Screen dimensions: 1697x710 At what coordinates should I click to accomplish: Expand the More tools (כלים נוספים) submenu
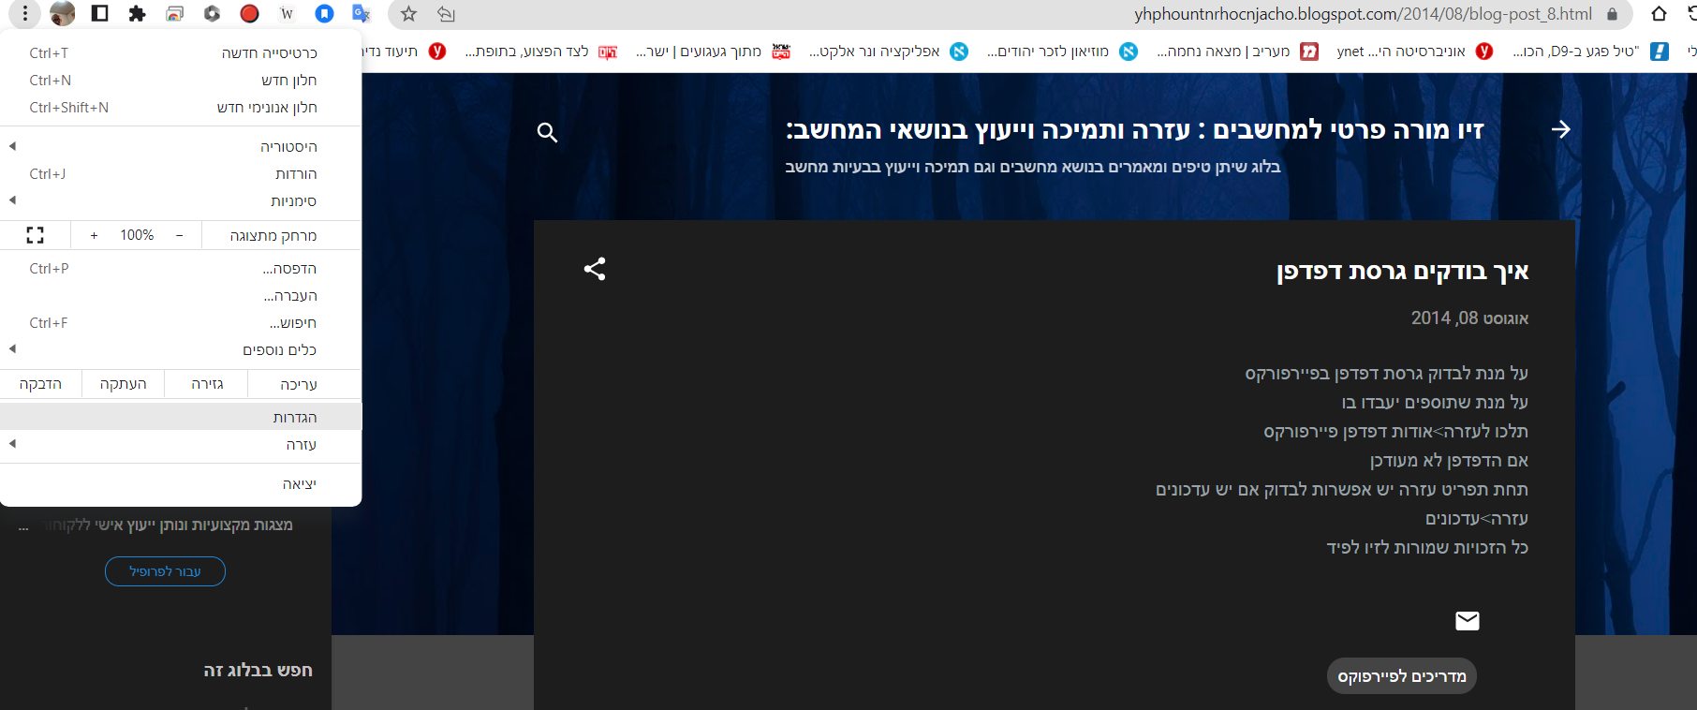pos(178,350)
